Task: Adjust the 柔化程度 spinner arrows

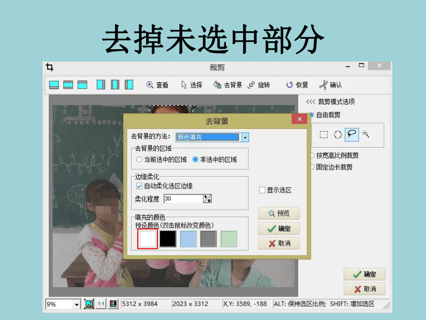Action: (x=208, y=198)
